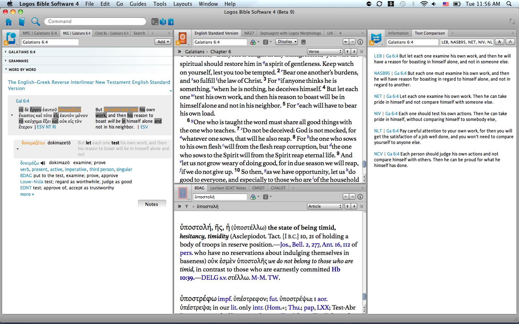Go forward in ESV panel history
The image size is (519, 324).
coord(352,42)
